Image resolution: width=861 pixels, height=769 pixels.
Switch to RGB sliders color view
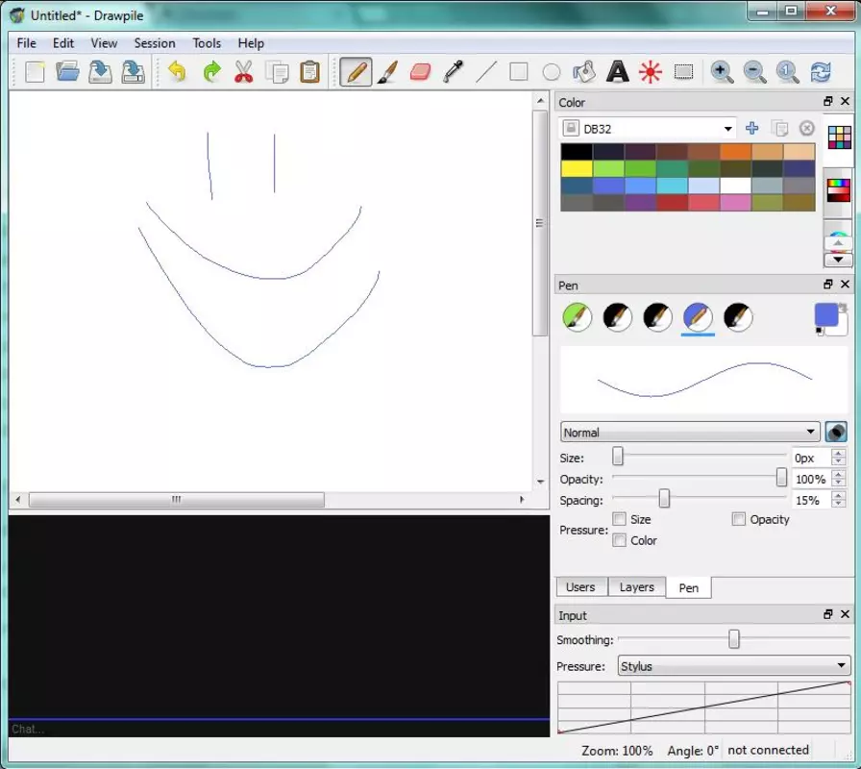coord(839,190)
